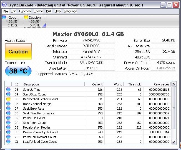This screenshot has width=181, height=150.
Task: Minimize the CrystalDiskInfo window
Action: (163, 5)
